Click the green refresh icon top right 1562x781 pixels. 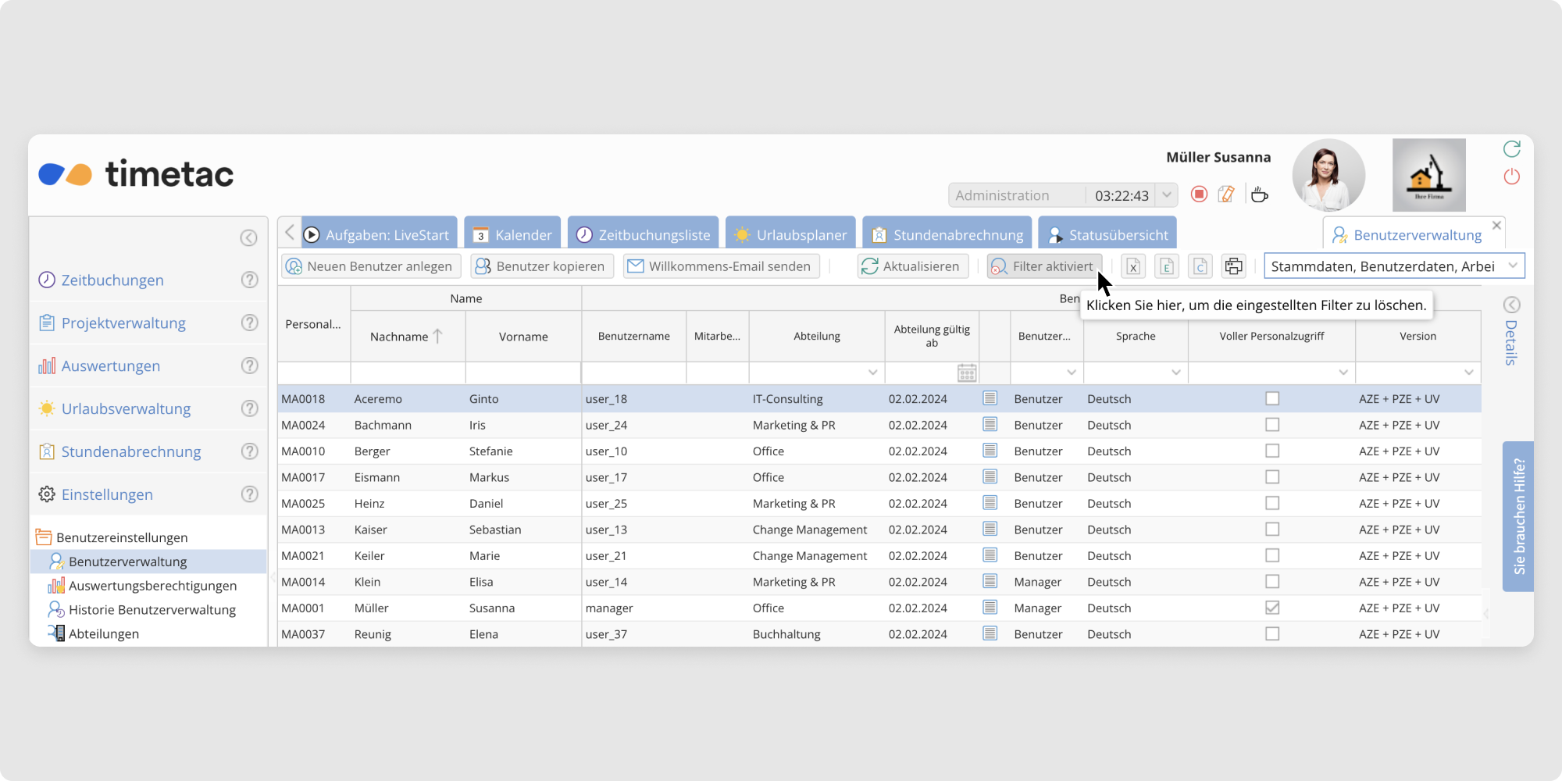pyautogui.click(x=1512, y=148)
